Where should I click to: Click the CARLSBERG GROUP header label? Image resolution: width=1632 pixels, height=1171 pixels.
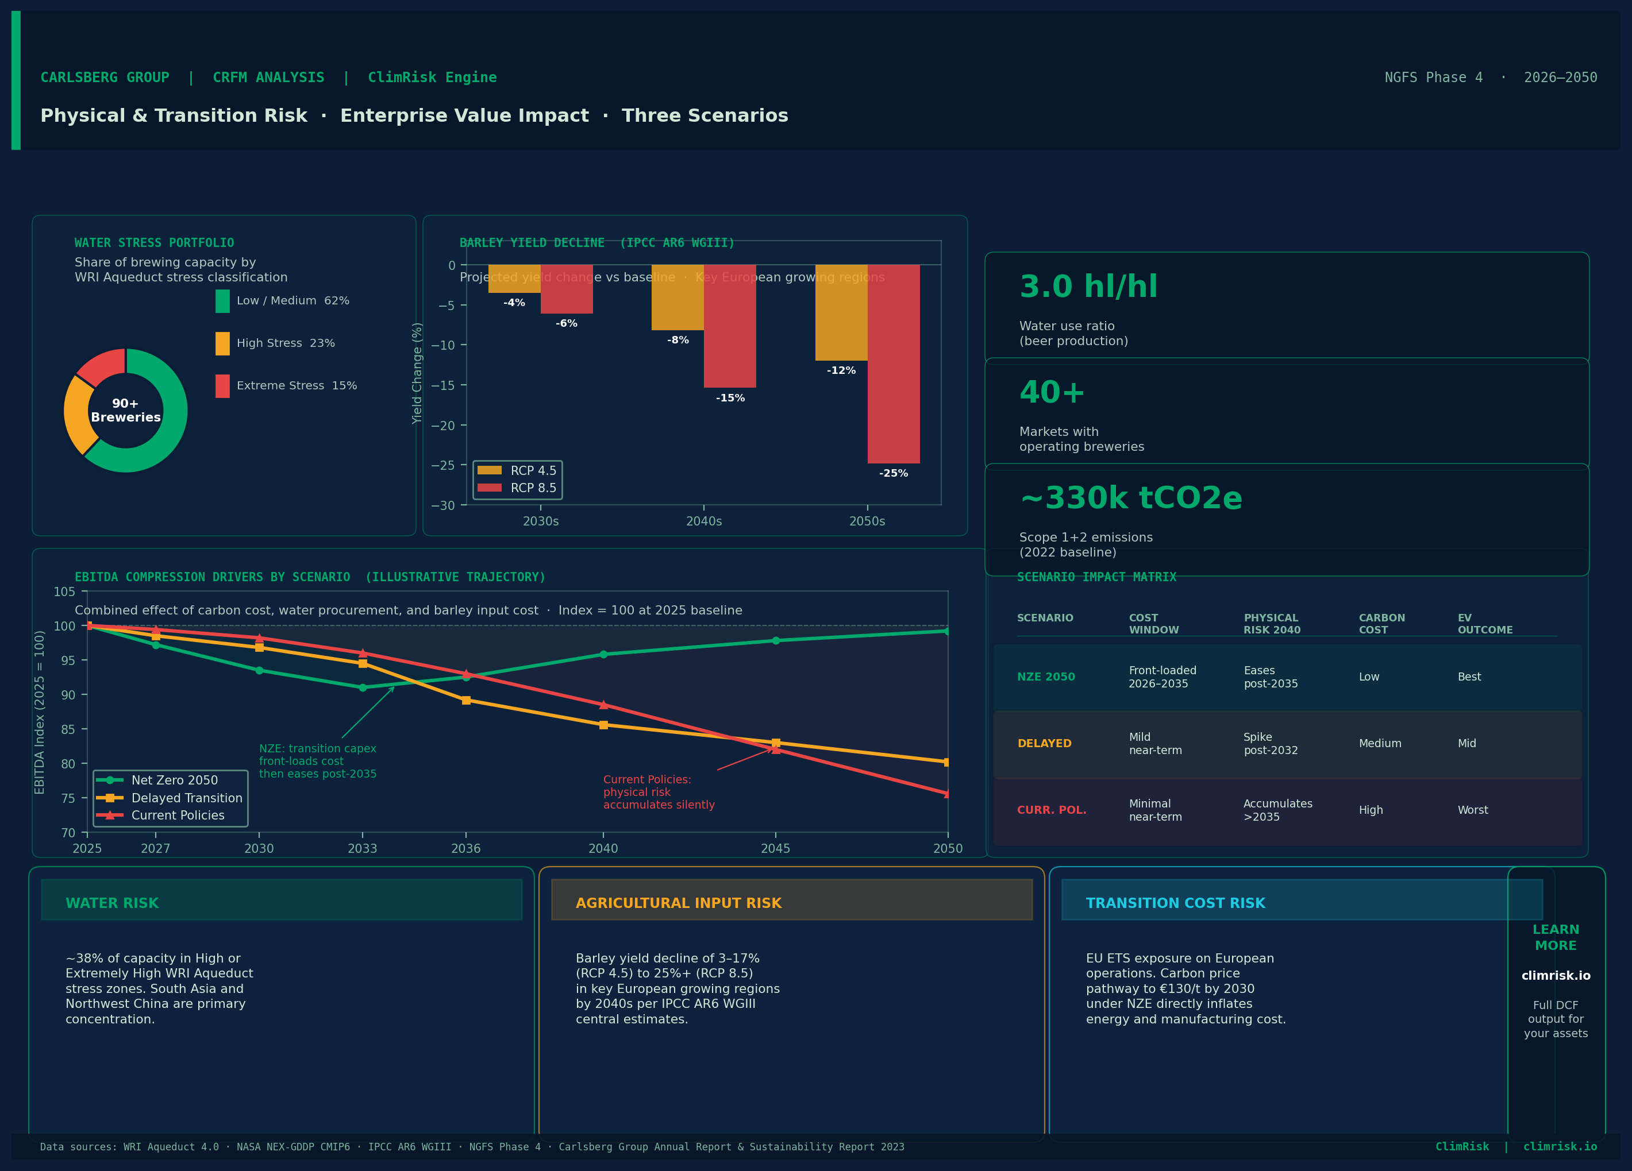pos(105,78)
